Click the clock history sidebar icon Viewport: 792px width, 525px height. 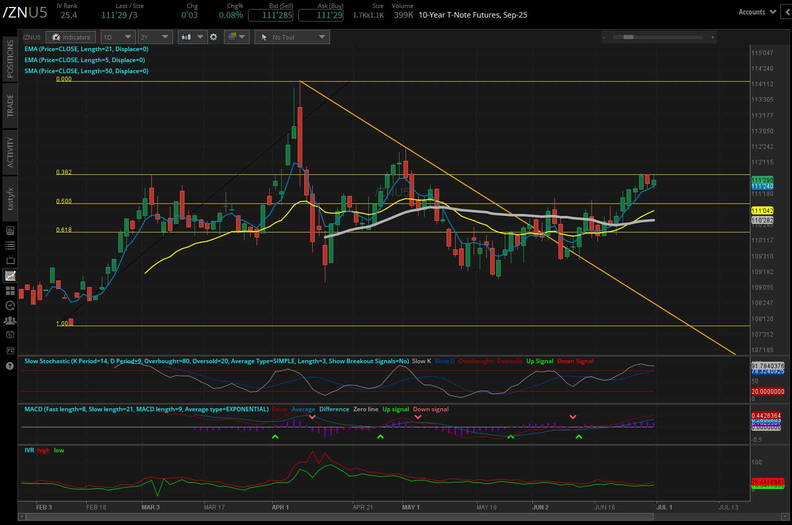click(10, 306)
